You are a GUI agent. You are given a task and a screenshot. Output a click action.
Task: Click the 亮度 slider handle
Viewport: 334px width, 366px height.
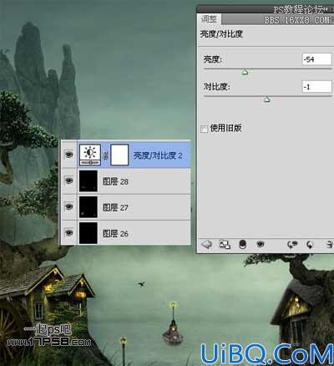(x=245, y=73)
